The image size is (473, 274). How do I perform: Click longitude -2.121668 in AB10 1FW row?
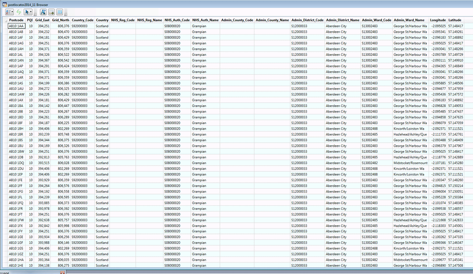(x=439, y=220)
